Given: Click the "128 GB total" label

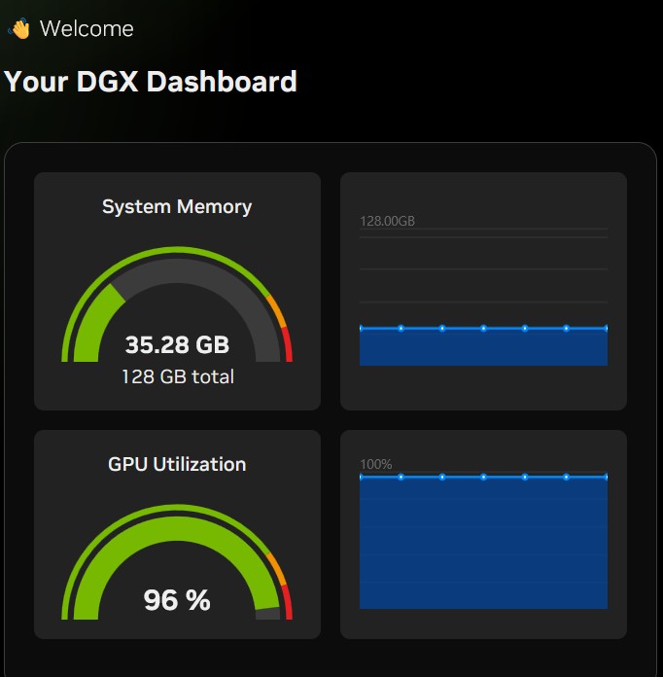Looking at the screenshot, I should (x=177, y=376).
